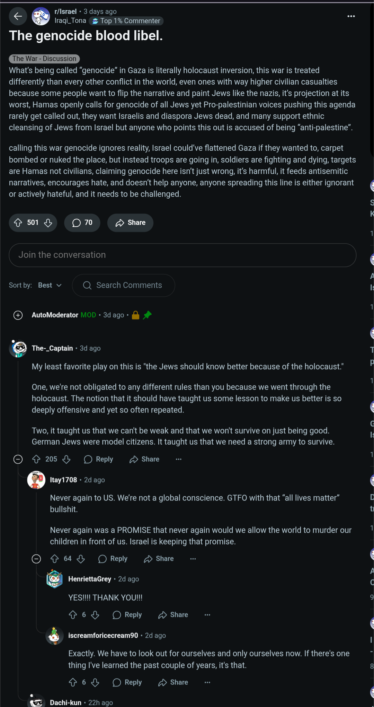Image resolution: width=374 pixels, height=707 pixels.
Task: Click the Search Comments box
Action: click(124, 285)
